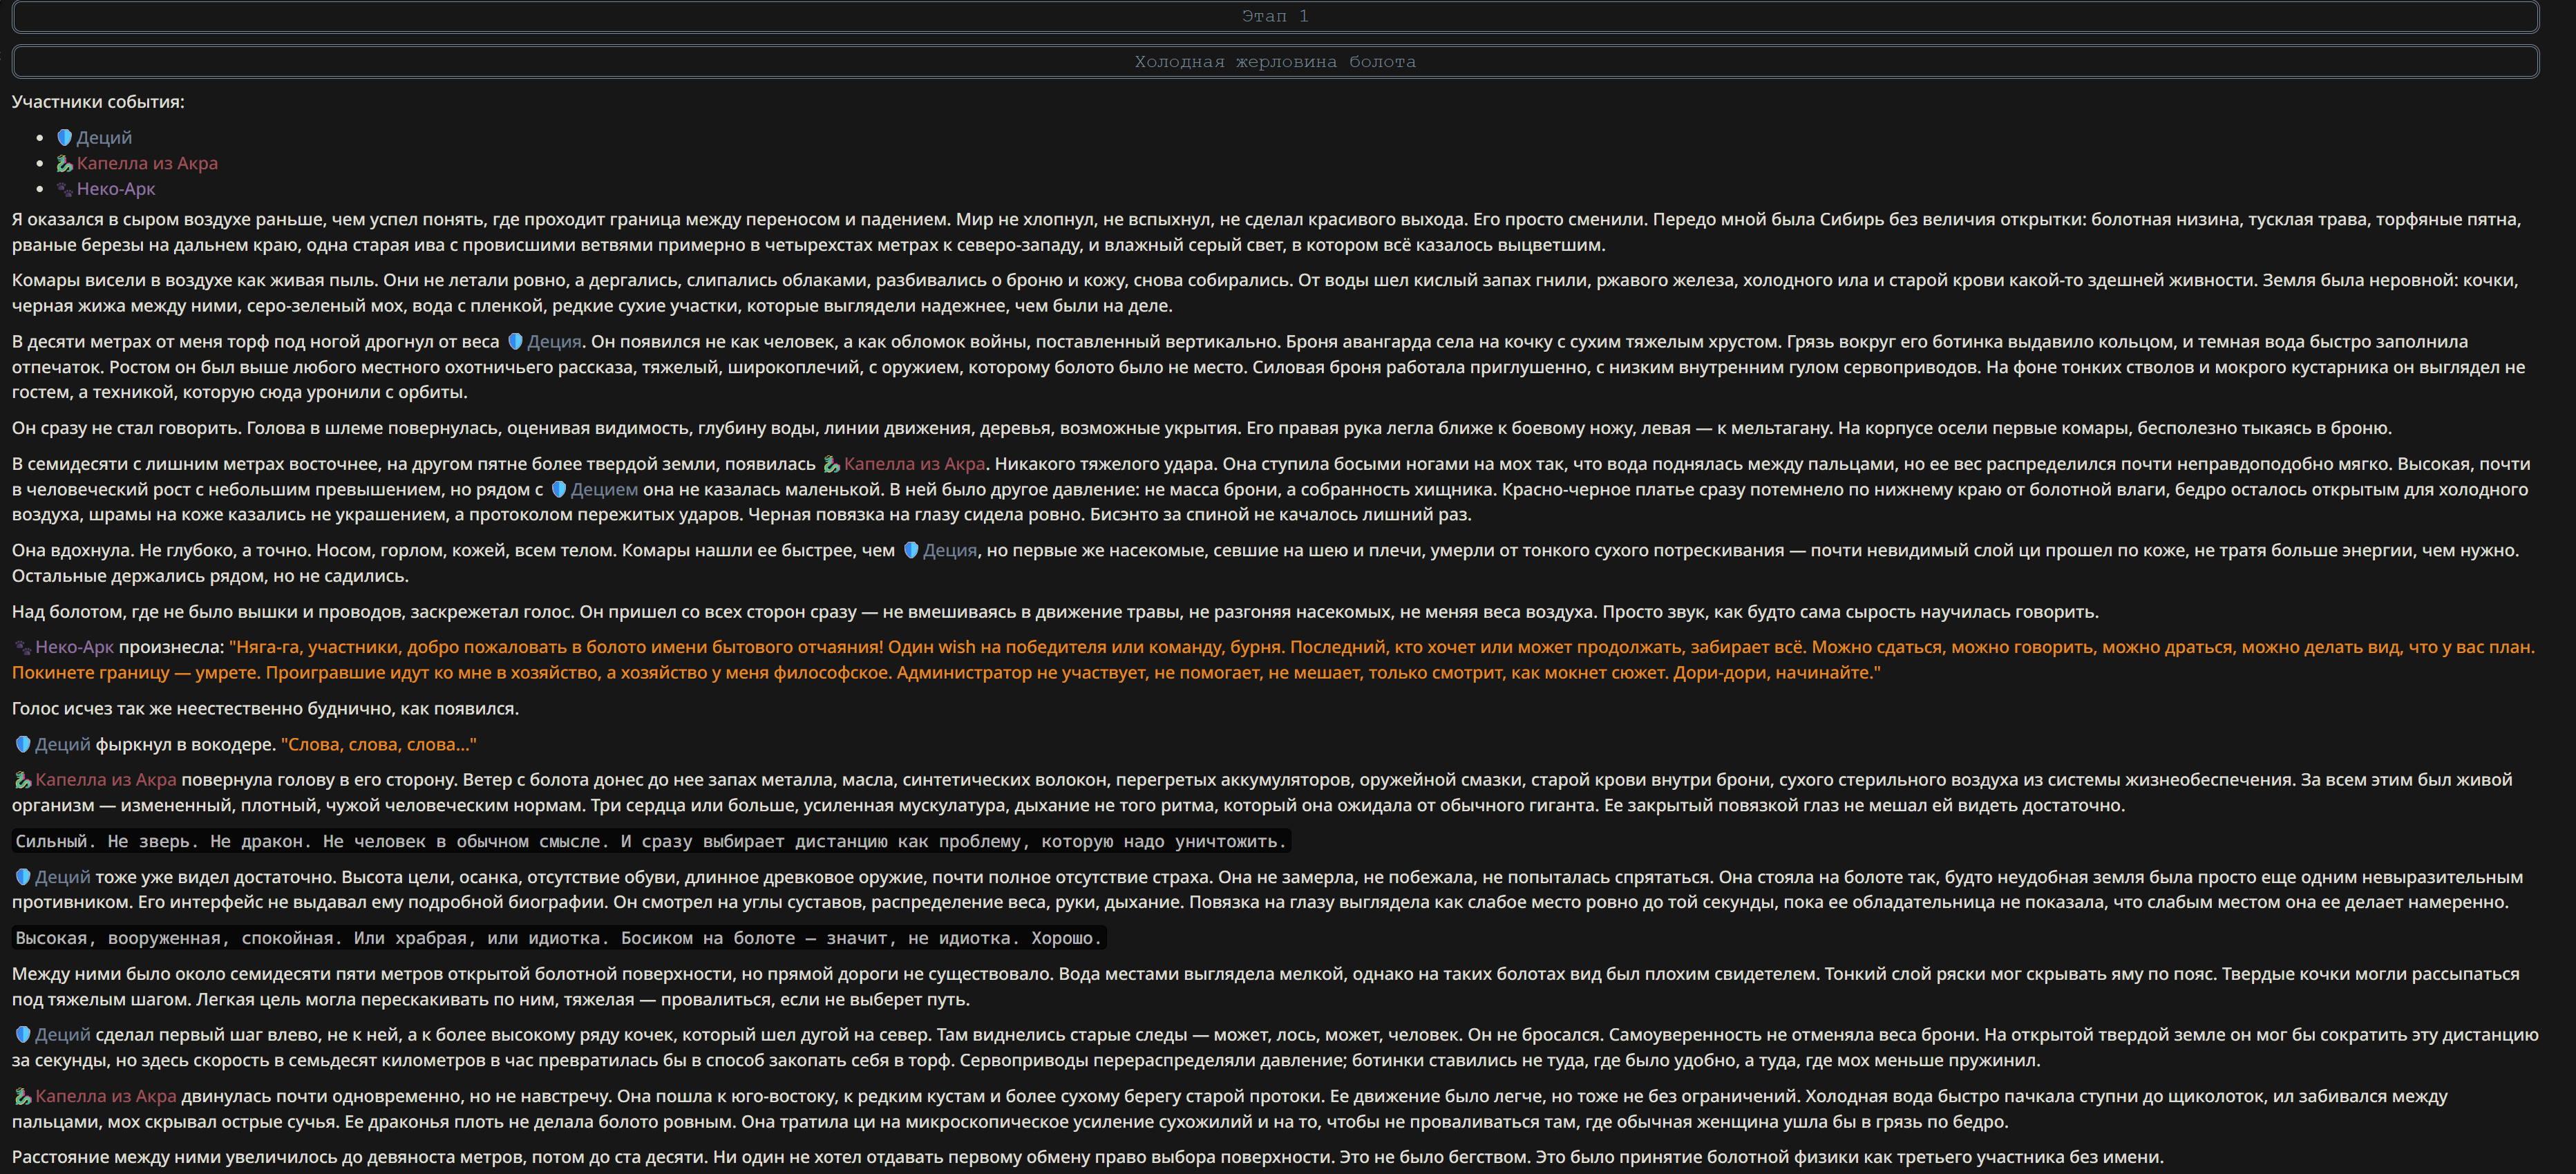
Task: Click dragon icon before 'Капелла из Акра. Никакого тяжелого удара'
Action: 831,464
